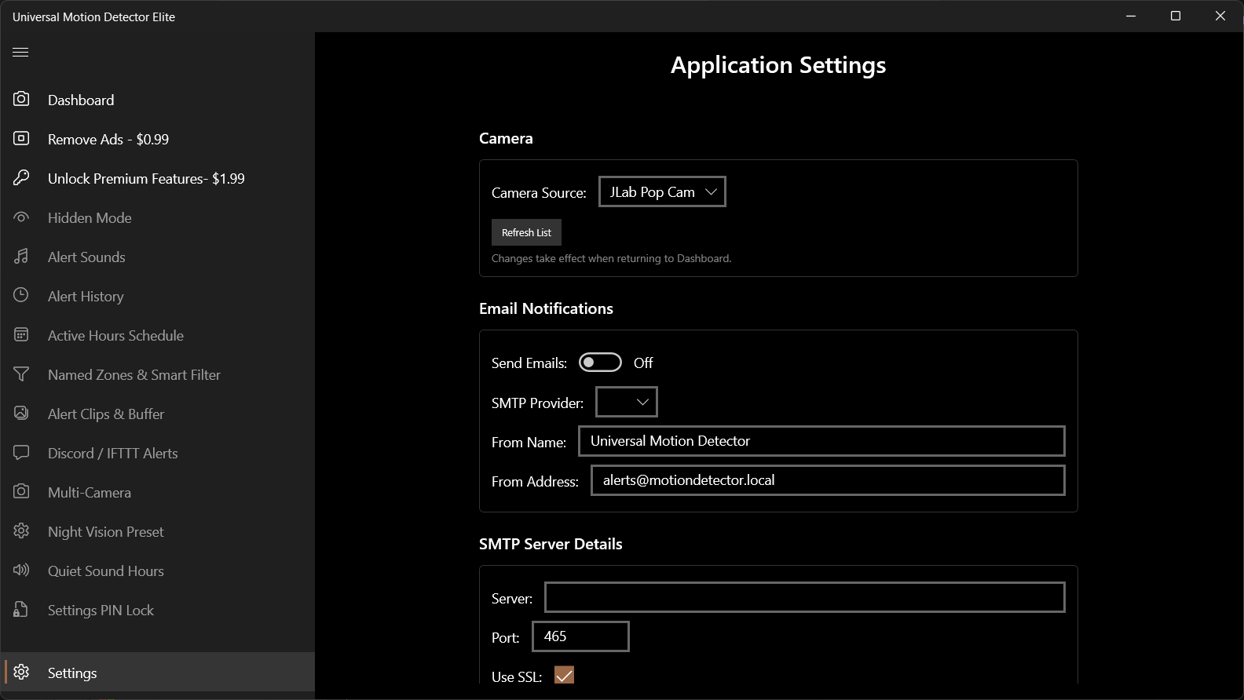This screenshot has width=1244, height=700.
Task: Click the Alert Sounds music note icon
Action: tap(21, 256)
